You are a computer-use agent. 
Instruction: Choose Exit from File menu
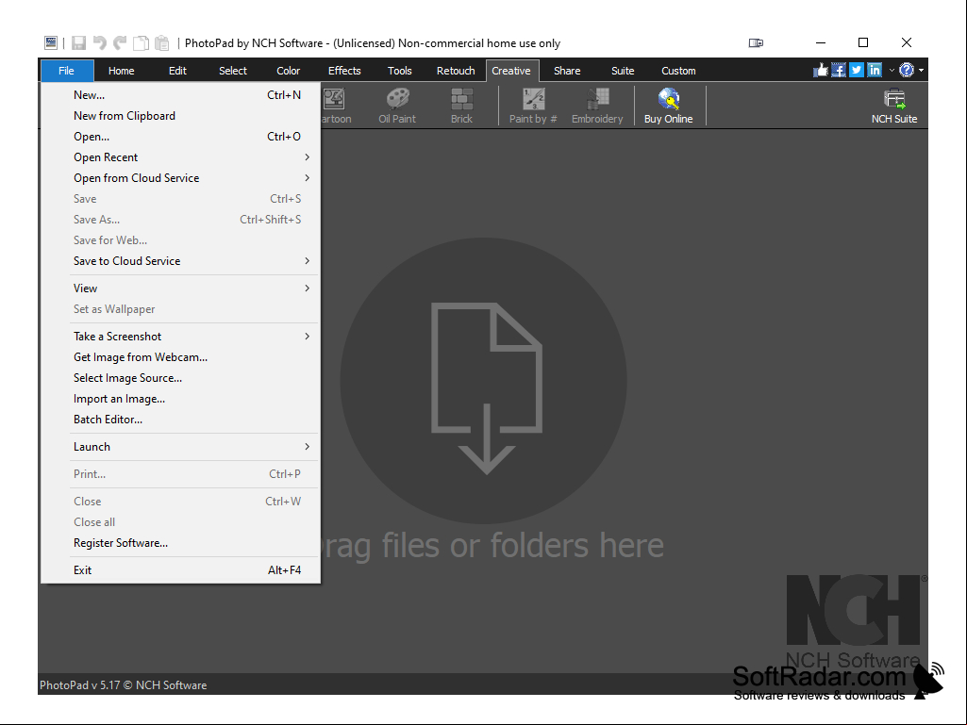pos(181,570)
